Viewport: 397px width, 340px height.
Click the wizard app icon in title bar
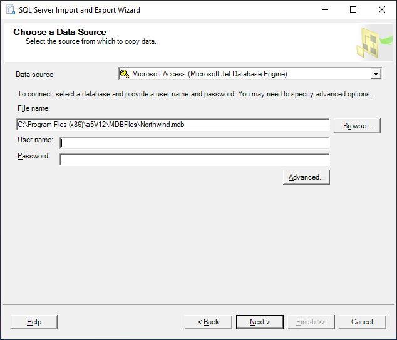click(x=11, y=10)
